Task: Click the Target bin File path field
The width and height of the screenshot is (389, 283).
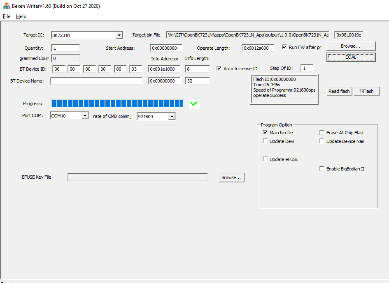Action: (x=247, y=35)
